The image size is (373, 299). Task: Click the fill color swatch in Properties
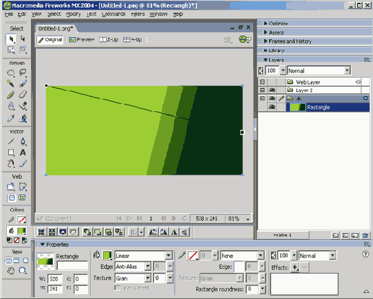click(107, 255)
